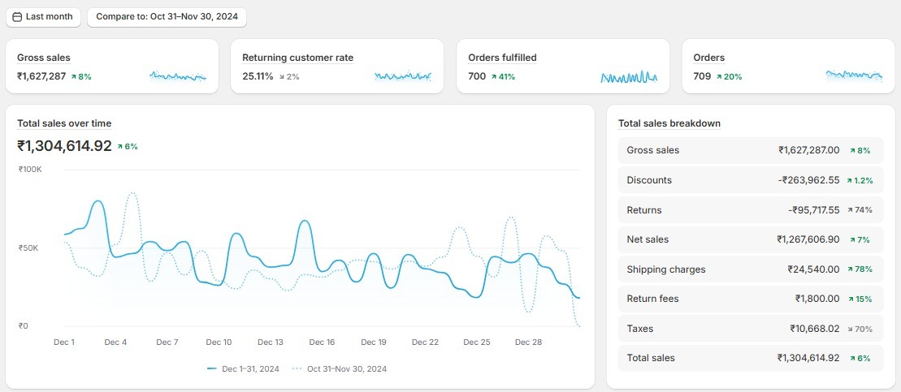Click the Taxes row's 70% decrease indicator
The width and height of the screenshot is (901, 392).
click(860, 329)
